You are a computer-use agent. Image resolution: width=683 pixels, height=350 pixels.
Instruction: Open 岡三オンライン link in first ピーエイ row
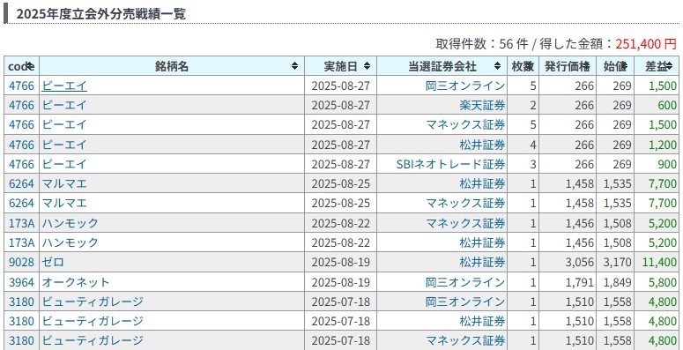click(x=465, y=86)
